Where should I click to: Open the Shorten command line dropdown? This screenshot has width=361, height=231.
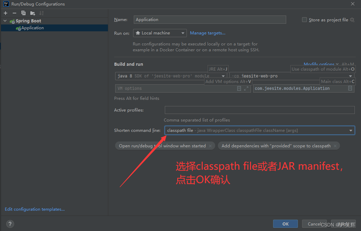point(351,130)
